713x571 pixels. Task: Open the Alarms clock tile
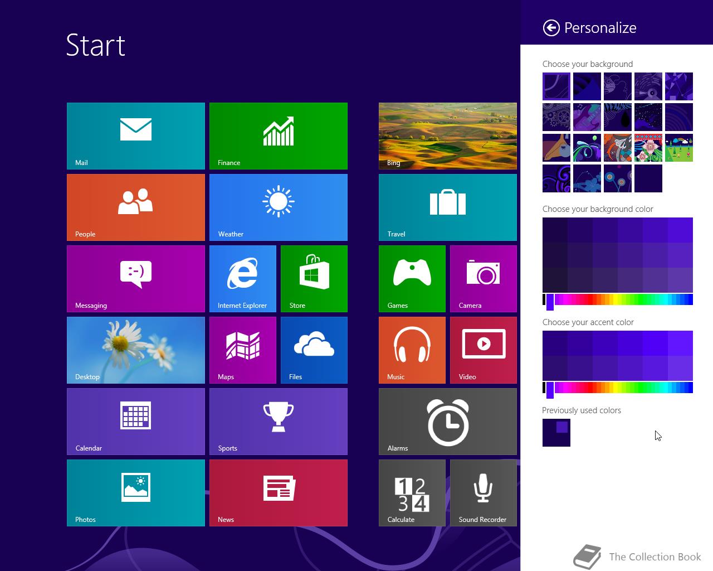[x=448, y=422]
